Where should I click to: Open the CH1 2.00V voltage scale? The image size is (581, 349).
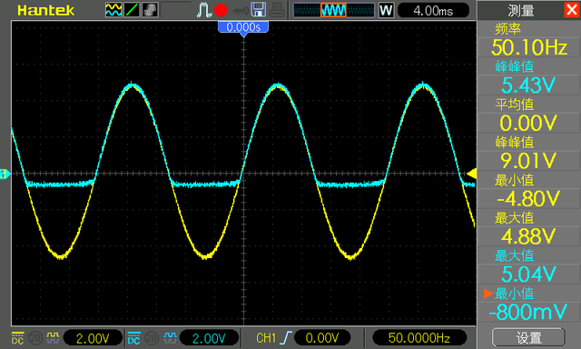pyautogui.click(x=93, y=338)
